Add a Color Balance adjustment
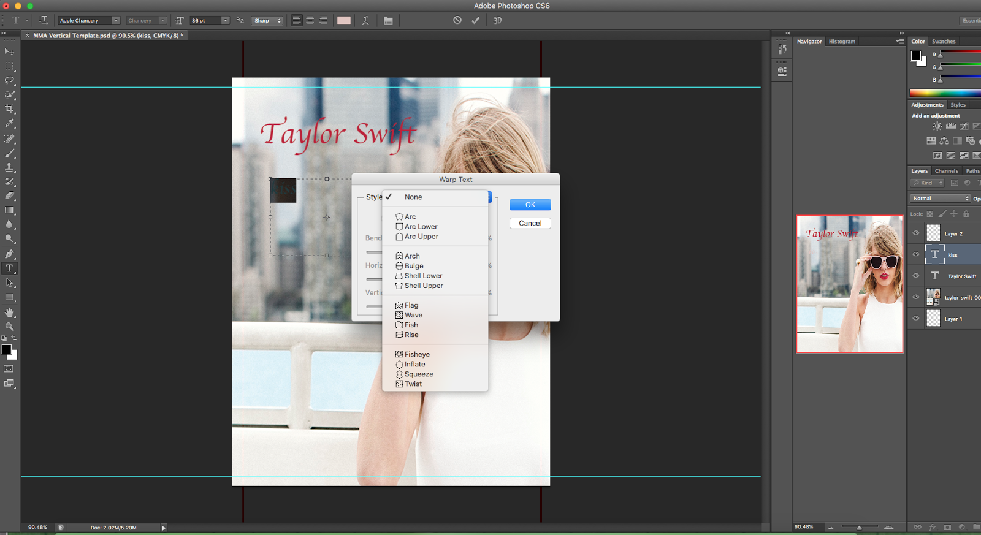Viewport: 981px width, 535px height. (x=944, y=141)
